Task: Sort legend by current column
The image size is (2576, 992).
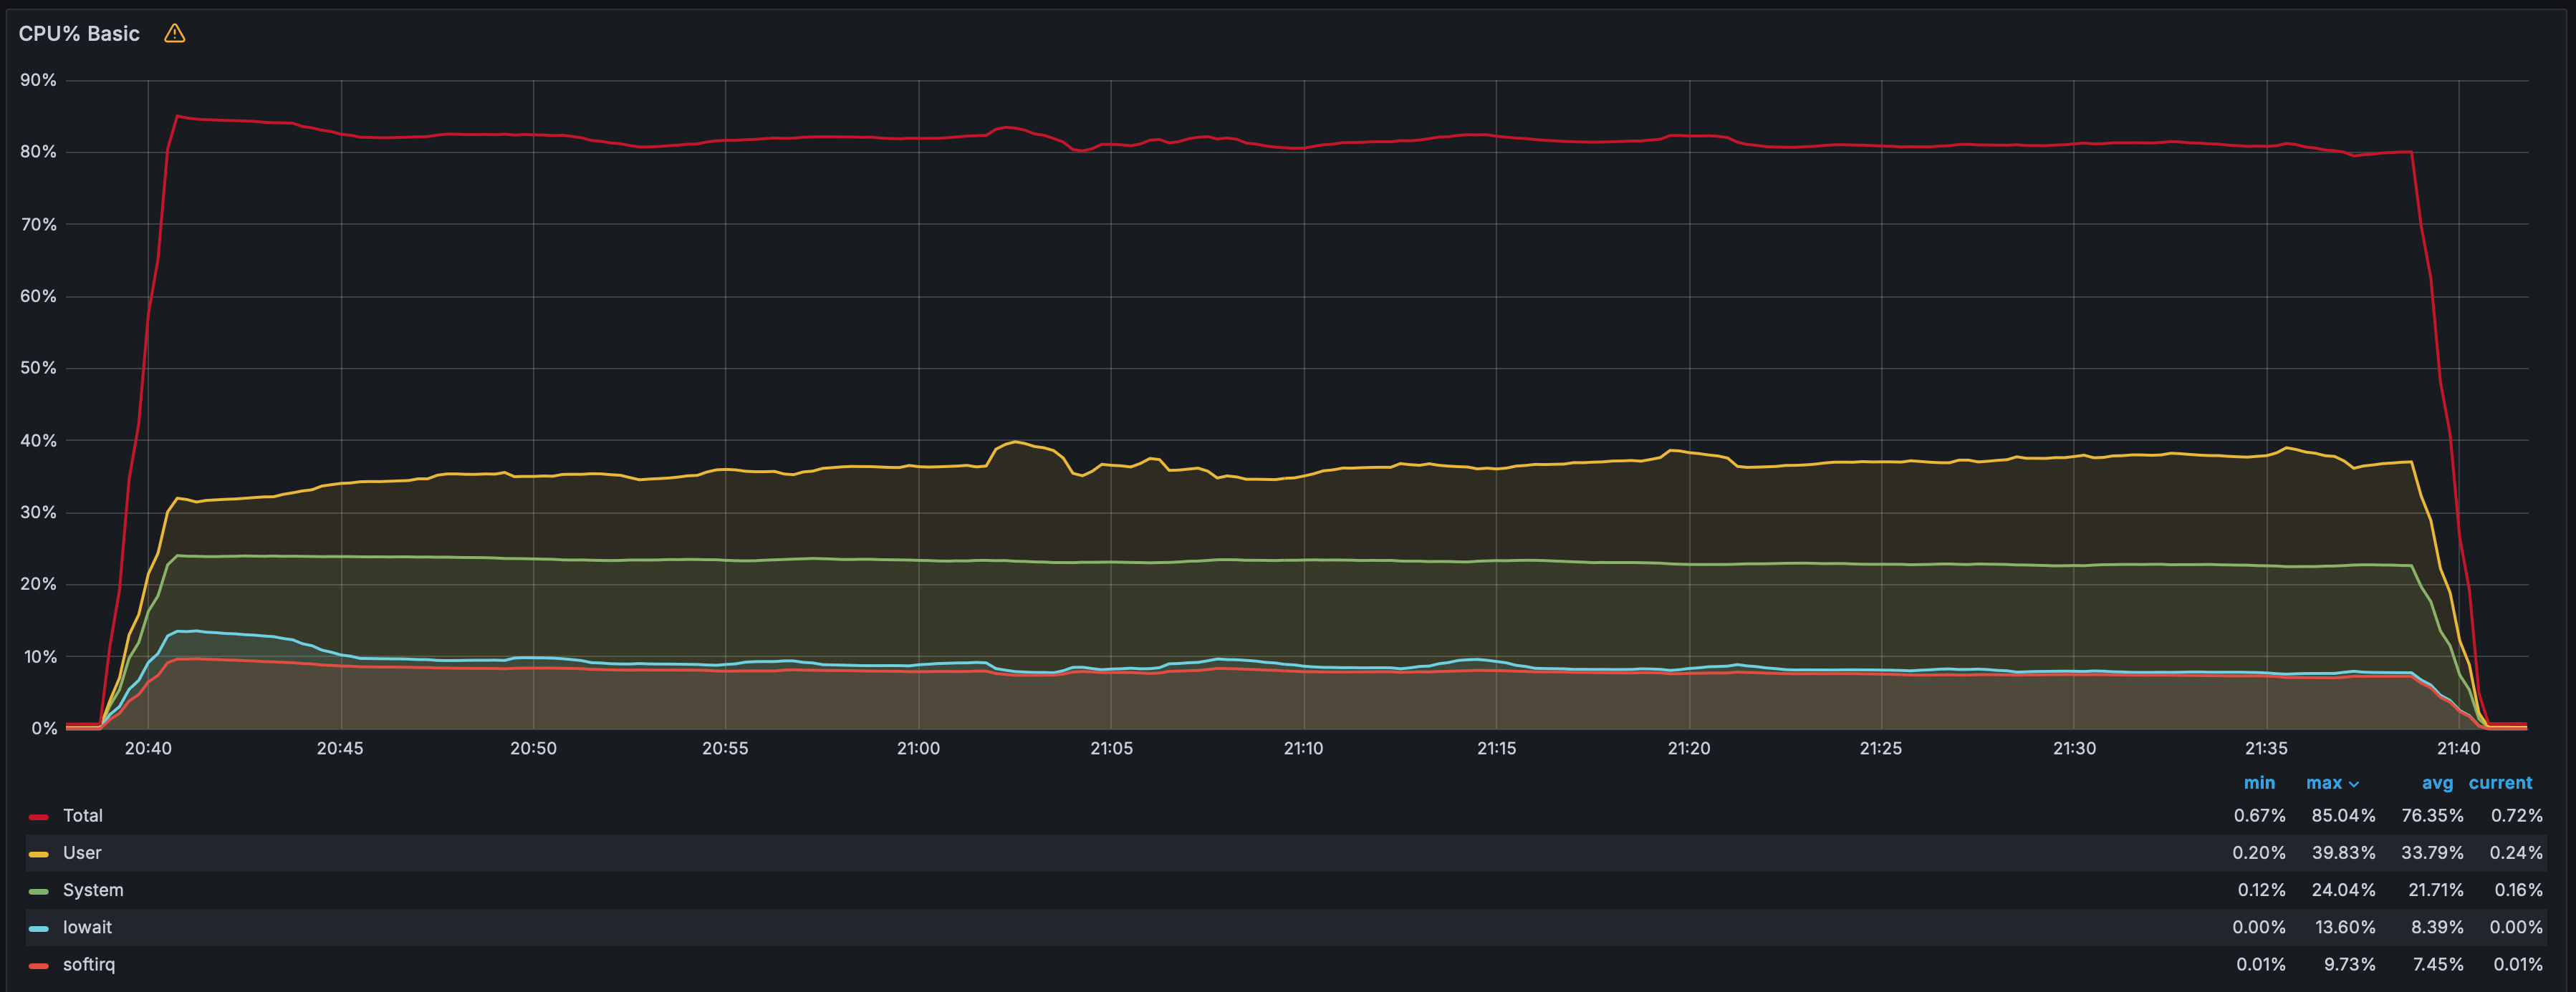Action: click(x=2500, y=782)
